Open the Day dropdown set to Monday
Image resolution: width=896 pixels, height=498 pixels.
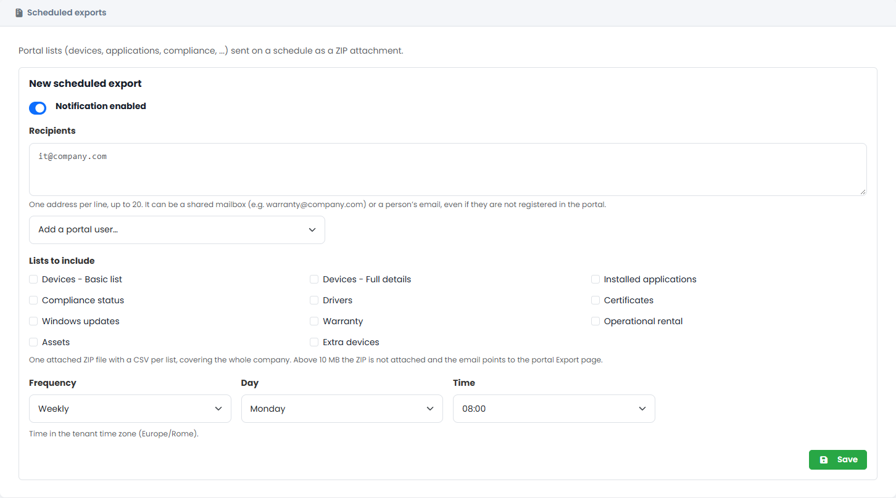point(342,409)
